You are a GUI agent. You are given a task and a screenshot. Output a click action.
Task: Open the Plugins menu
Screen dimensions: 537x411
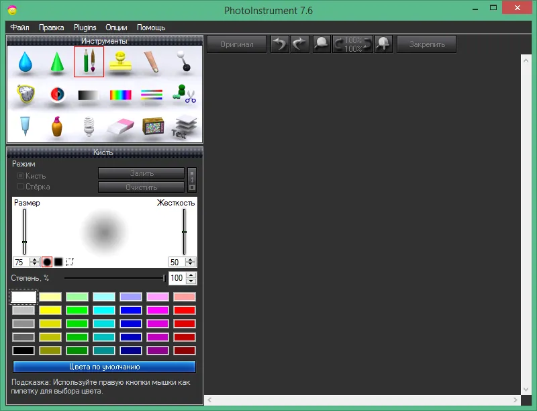click(85, 28)
